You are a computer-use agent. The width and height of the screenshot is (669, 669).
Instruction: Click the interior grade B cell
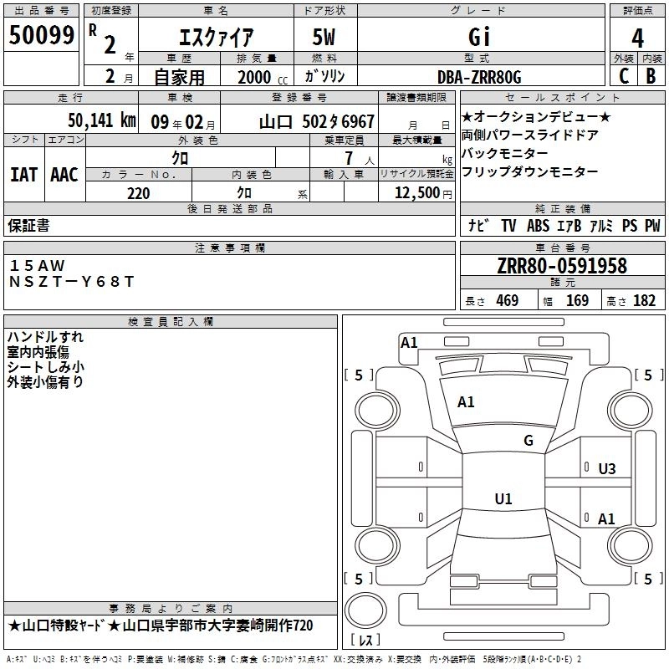651,76
